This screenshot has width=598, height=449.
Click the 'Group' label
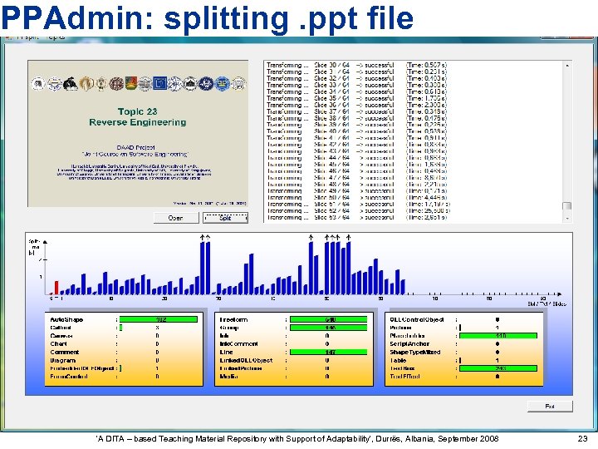pos(229,328)
